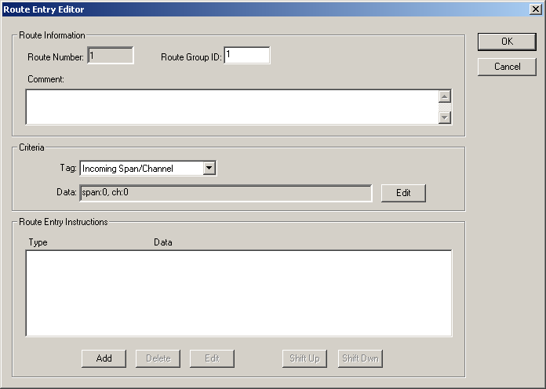
Task: Select the Data column header in instructions
Action: pos(162,242)
